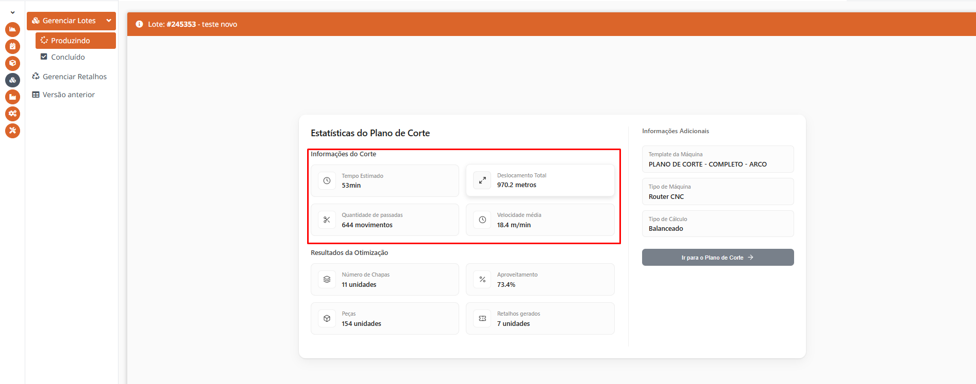Collapse the sidebar with top chevron
This screenshot has height=384, width=976.
(12, 12)
